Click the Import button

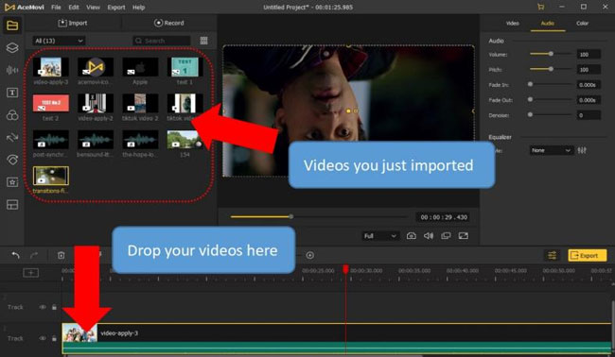coord(73,23)
